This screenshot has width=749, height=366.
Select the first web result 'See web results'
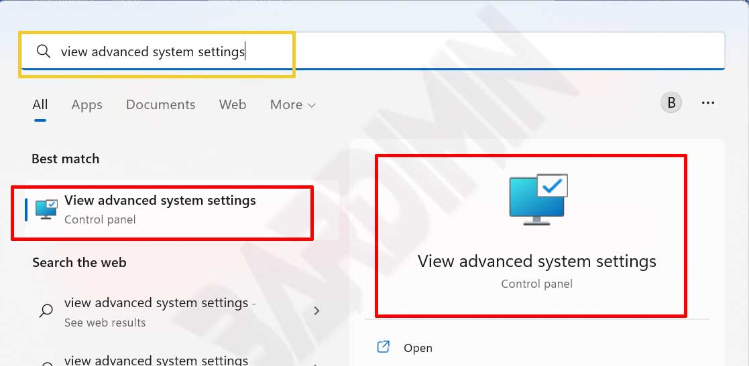click(160, 311)
